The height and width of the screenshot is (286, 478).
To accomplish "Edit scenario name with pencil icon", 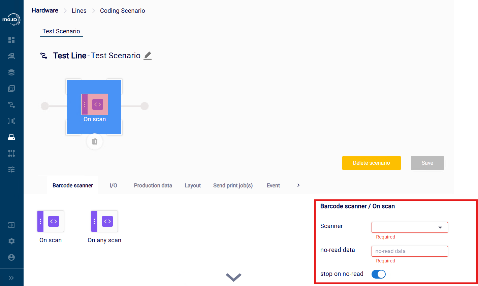I will pos(148,56).
